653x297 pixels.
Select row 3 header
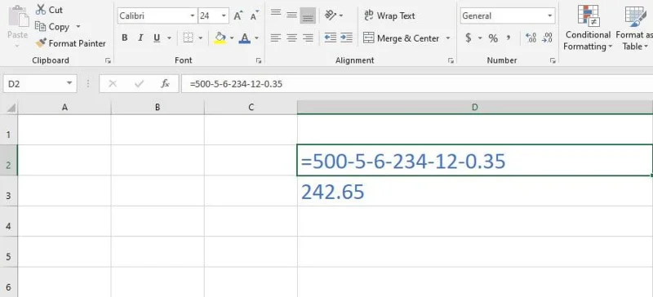(9, 191)
